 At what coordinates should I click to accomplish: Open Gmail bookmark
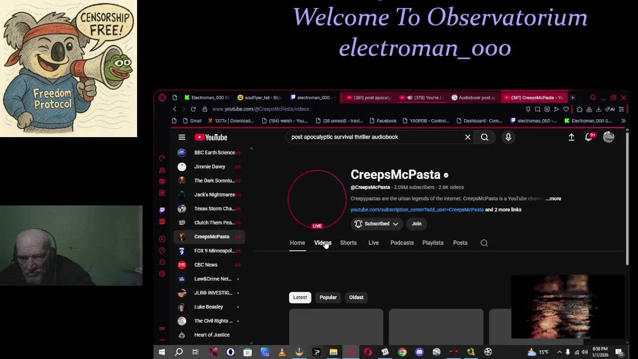coord(191,121)
